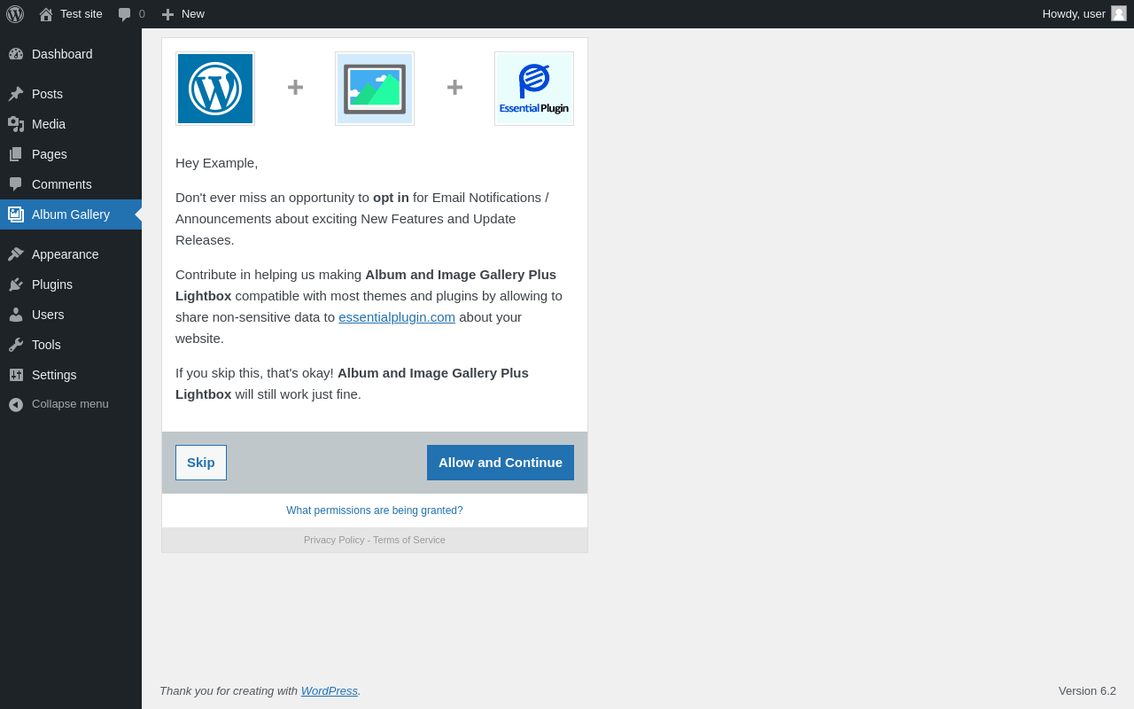
Task: Click the Essential Plugin logo image
Action: pos(534,89)
